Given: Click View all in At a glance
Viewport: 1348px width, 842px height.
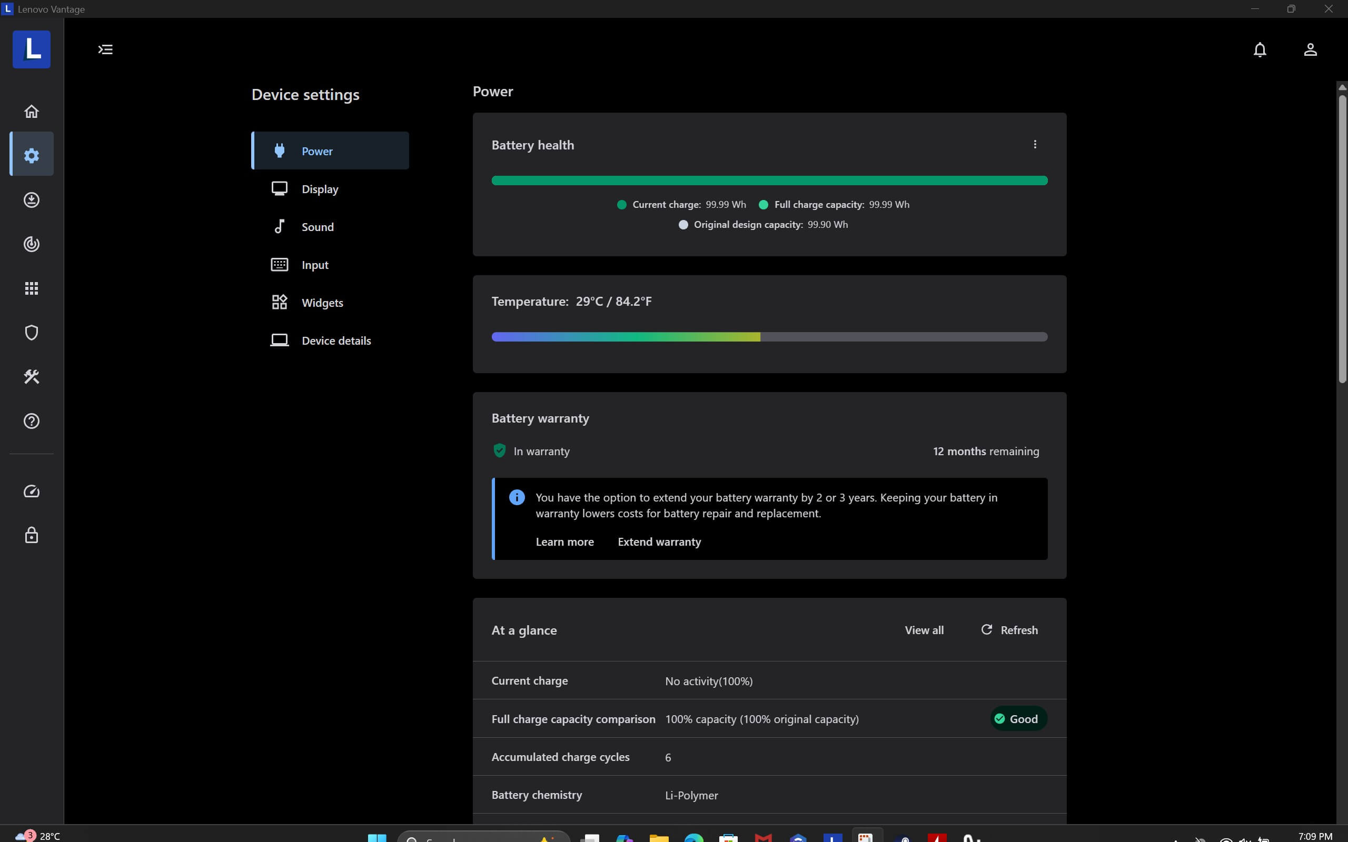Looking at the screenshot, I should click(924, 630).
